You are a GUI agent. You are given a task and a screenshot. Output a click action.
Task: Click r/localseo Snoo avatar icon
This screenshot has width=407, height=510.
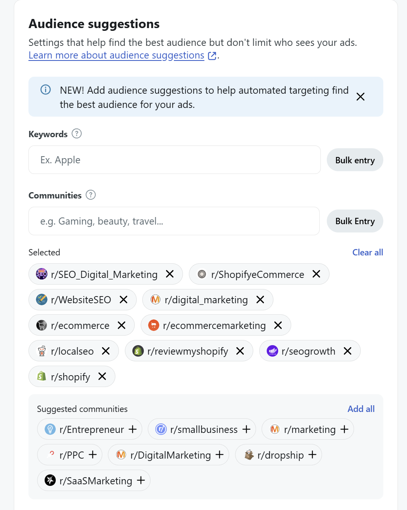click(x=41, y=351)
